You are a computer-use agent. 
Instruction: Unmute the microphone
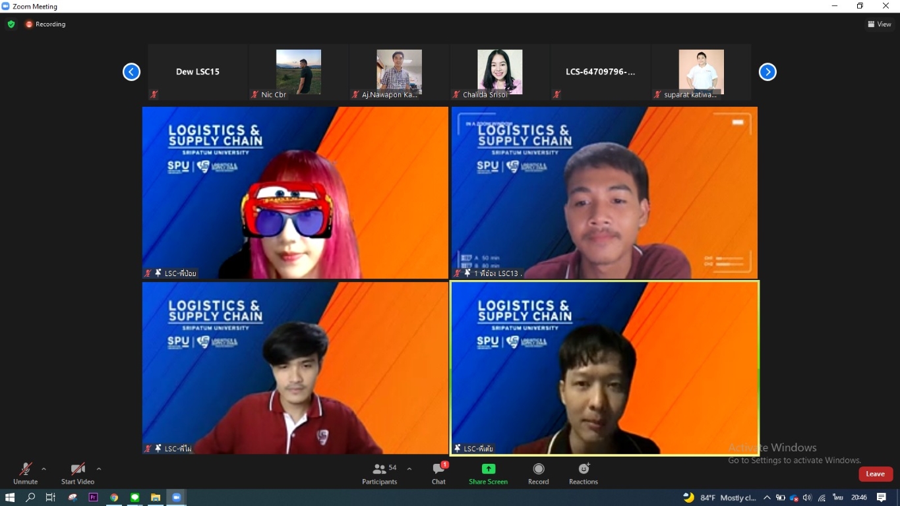25,473
